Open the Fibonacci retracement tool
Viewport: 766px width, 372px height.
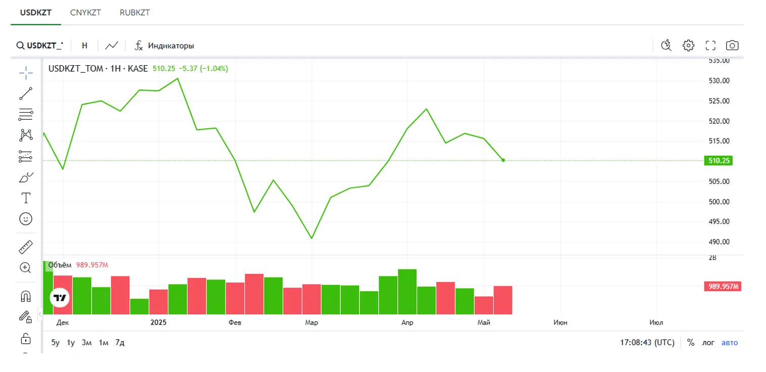click(x=26, y=114)
